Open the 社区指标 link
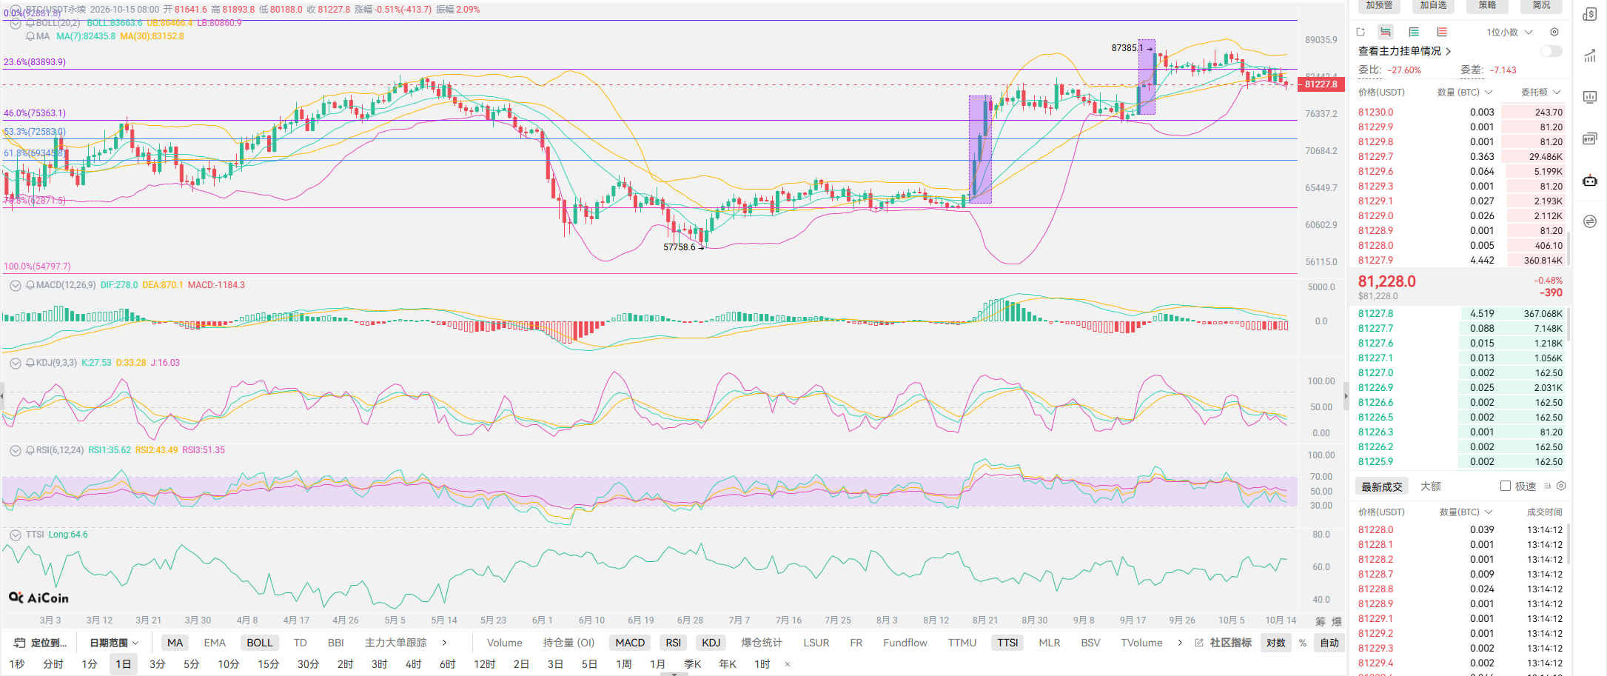This screenshot has height=676, width=1607. coord(1224,643)
